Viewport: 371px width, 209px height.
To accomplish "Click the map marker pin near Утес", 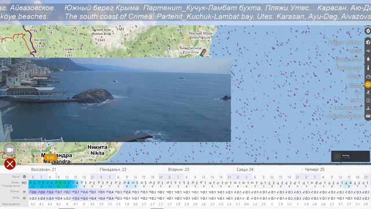I will coord(203,52).
